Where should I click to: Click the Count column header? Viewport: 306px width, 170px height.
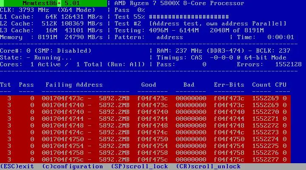261,85
